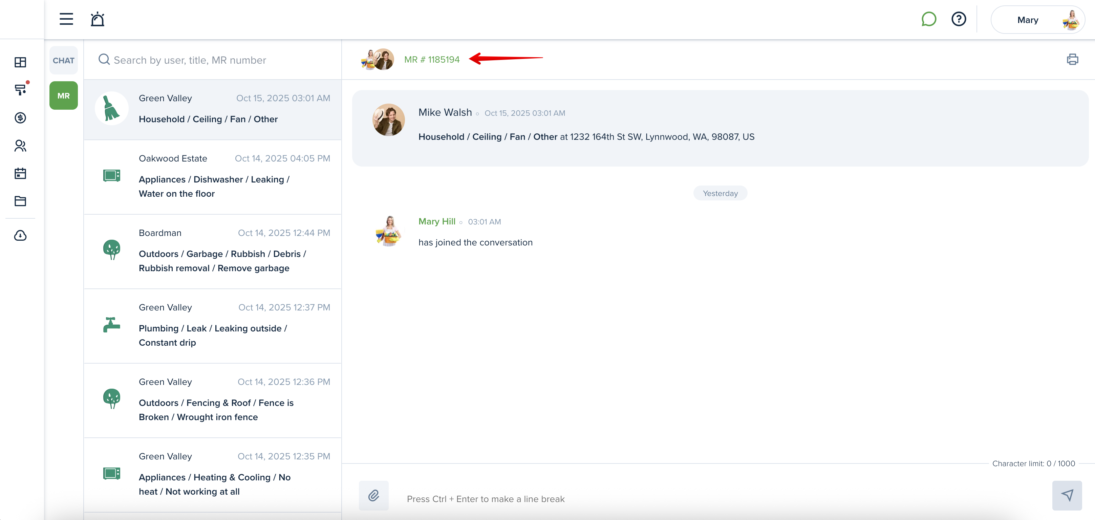Viewport: 1095px width, 520px height.
Task: Click the alarm siren icon
Action: click(97, 19)
